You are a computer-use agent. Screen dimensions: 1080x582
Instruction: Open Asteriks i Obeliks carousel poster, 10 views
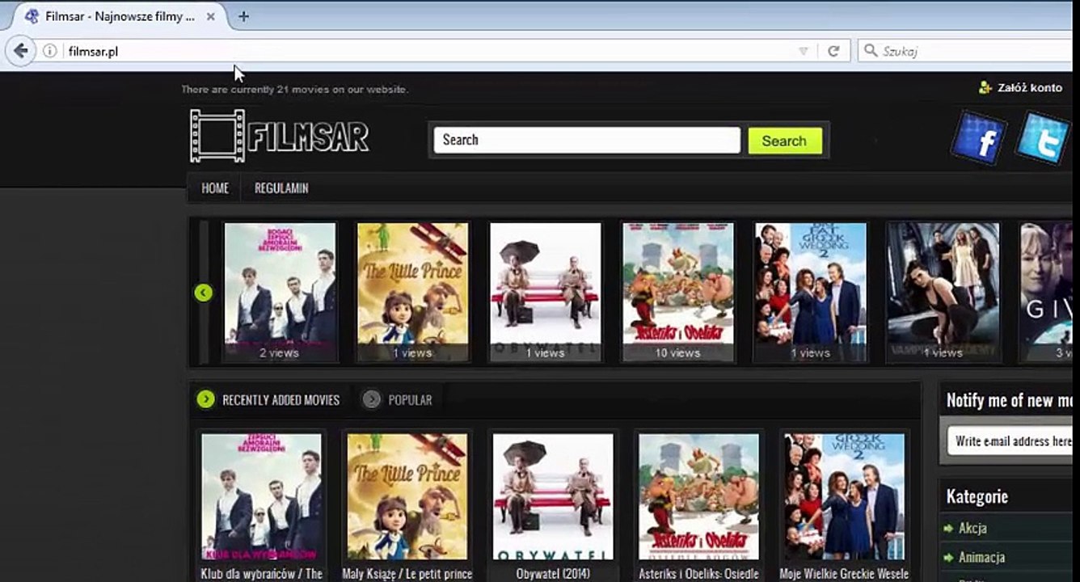coord(678,292)
